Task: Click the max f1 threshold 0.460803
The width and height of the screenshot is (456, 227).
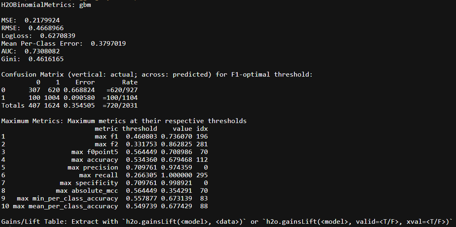Action: [142, 137]
